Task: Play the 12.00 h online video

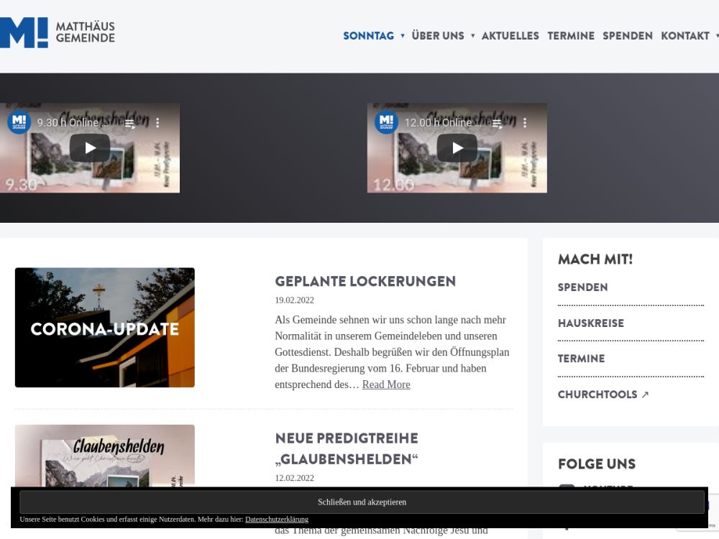Action: click(x=457, y=148)
